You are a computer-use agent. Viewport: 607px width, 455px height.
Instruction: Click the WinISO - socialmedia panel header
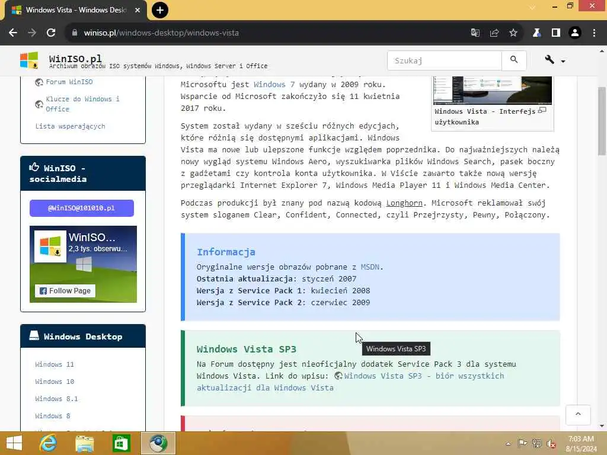pos(83,174)
